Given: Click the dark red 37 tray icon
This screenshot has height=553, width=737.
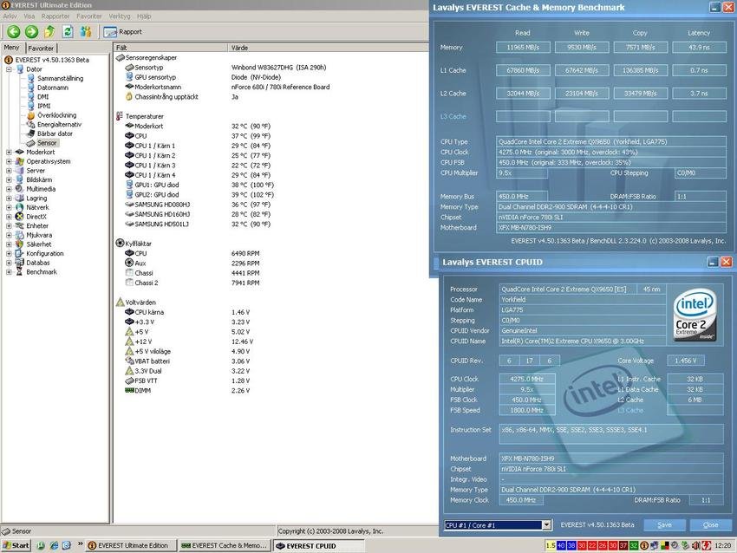Looking at the screenshot, I should coord(623,545).
